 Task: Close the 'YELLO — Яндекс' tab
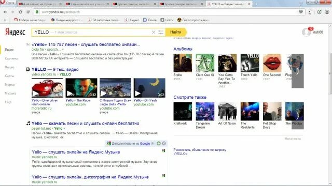click(249, 4)
